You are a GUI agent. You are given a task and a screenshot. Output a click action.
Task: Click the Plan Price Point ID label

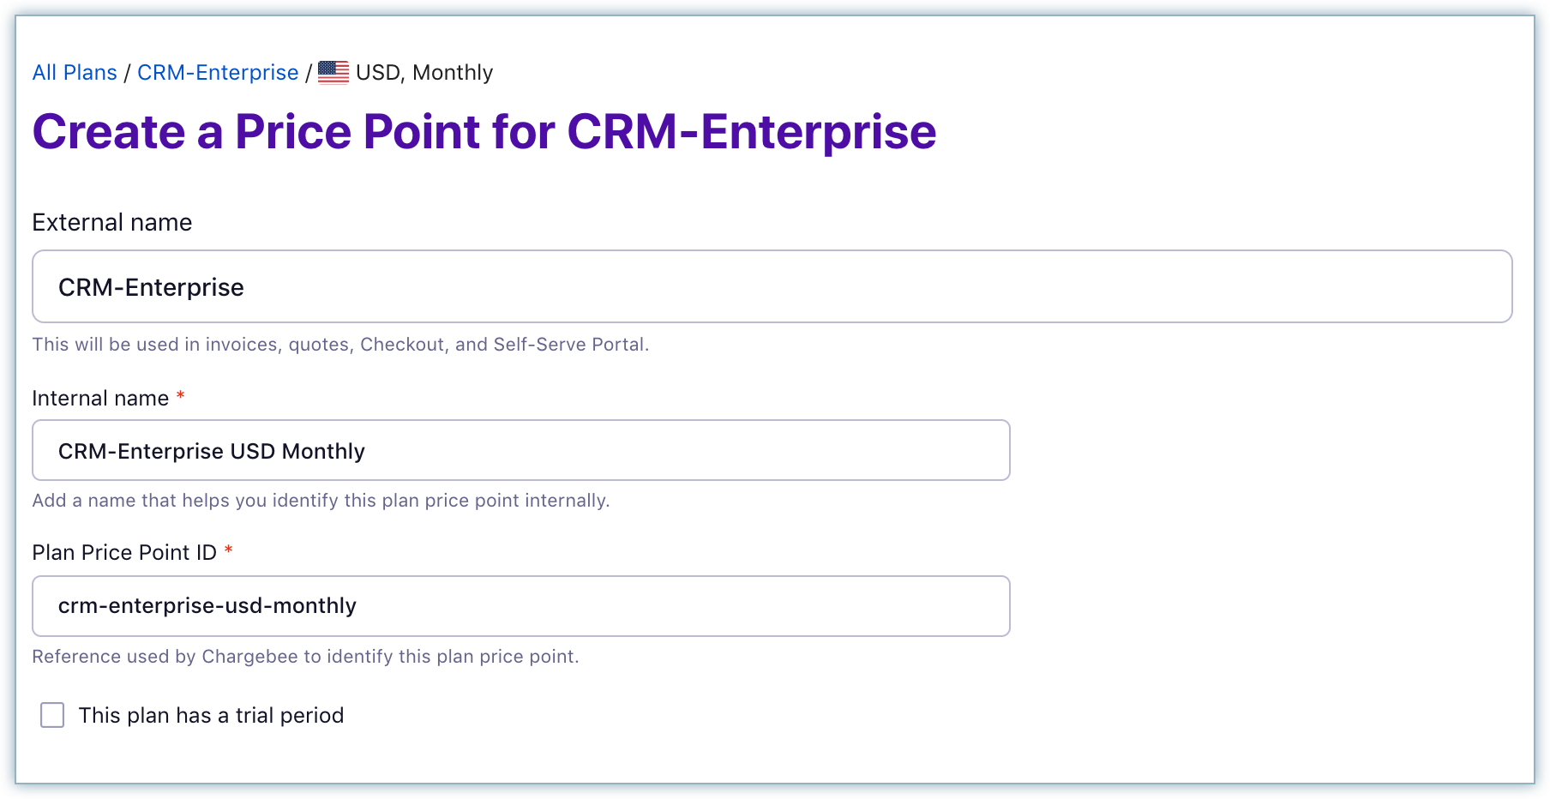pyautogui.click(x=124, y=553)
